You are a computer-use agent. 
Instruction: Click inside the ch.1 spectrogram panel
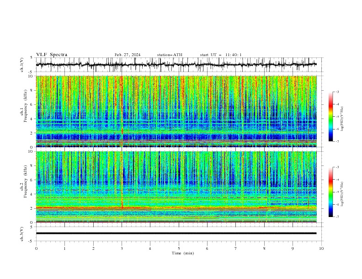click(176, 111)
